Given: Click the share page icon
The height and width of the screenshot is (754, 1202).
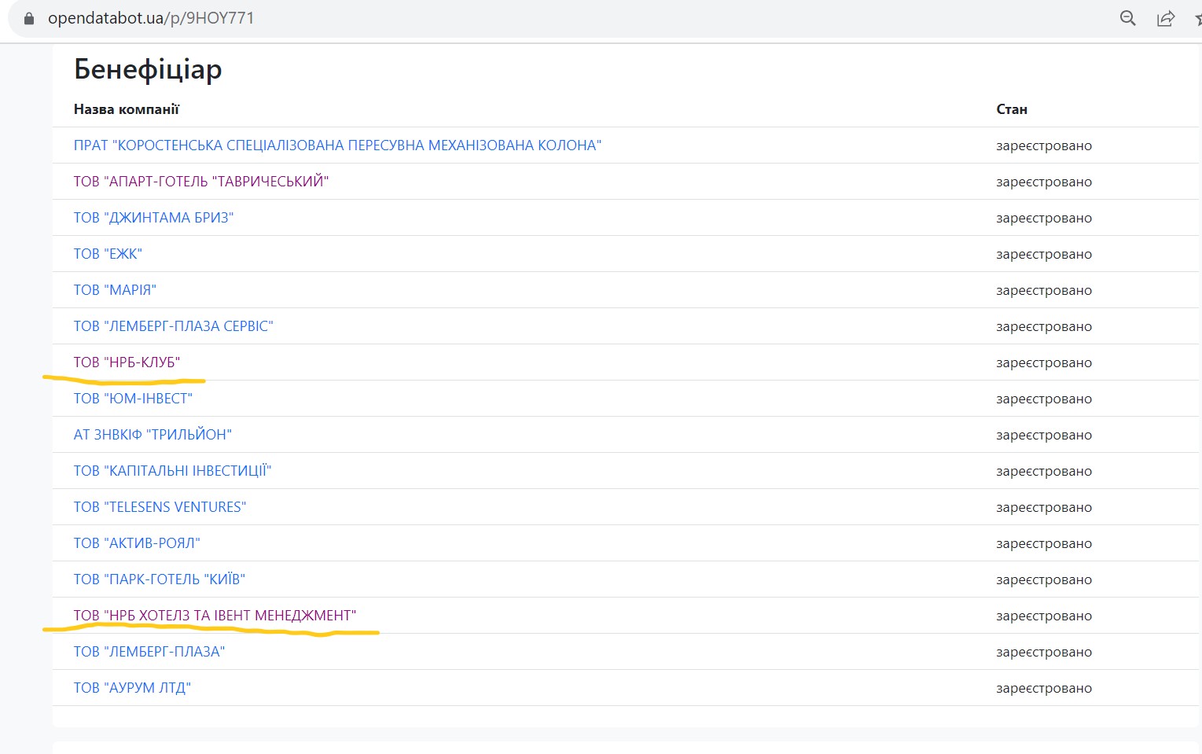Looking at the screenshot, I should 1165,18.
